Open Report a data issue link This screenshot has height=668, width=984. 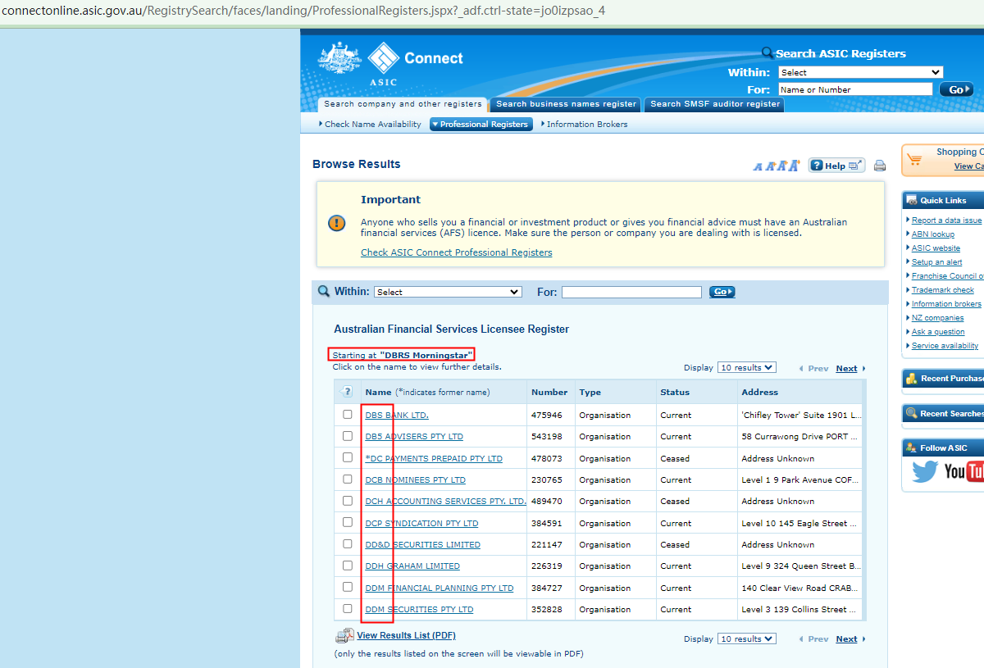coord(946,220)
